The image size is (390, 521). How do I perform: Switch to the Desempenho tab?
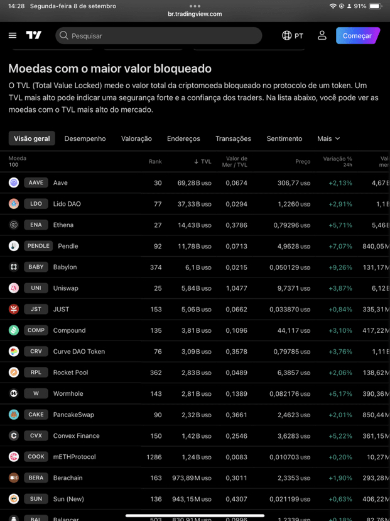(85, 138)
